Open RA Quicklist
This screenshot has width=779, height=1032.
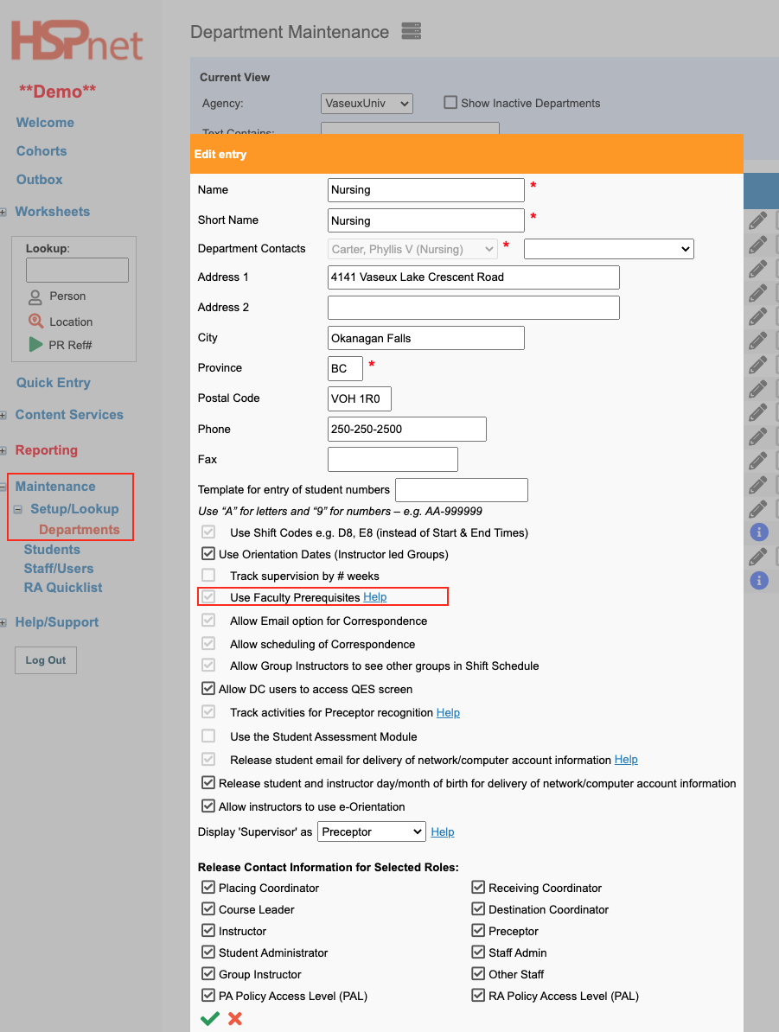[63, 587]
